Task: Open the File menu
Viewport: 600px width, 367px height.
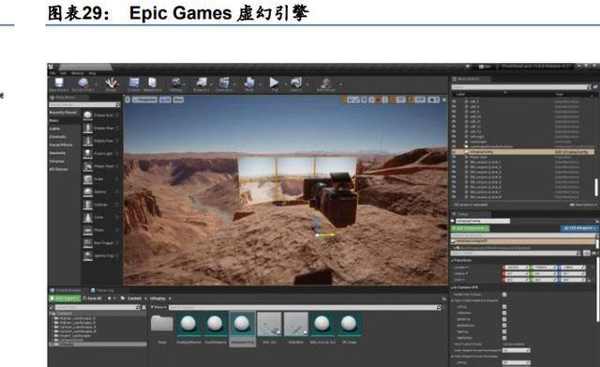Action: point(52,73)
